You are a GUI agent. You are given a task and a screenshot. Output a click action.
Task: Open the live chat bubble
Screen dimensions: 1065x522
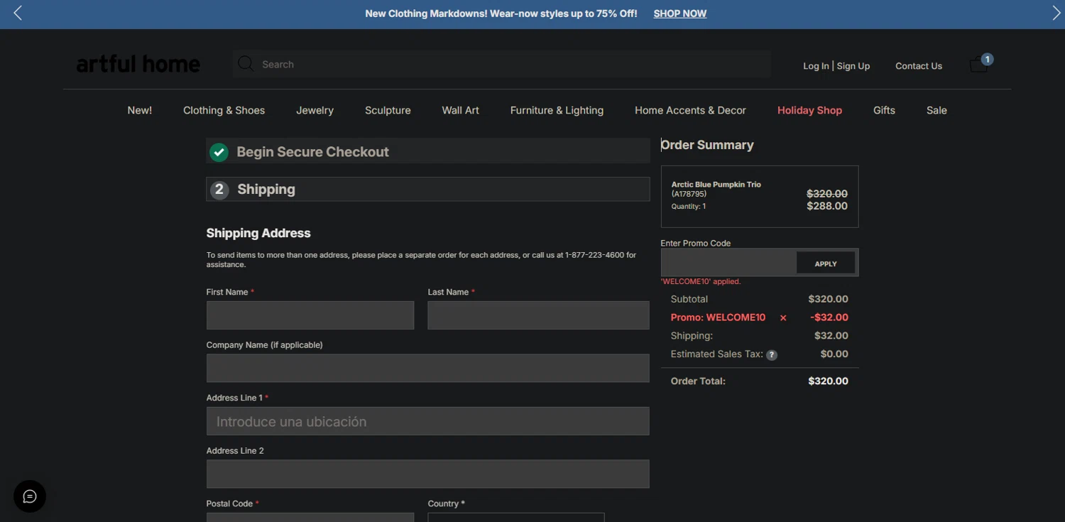30,496
